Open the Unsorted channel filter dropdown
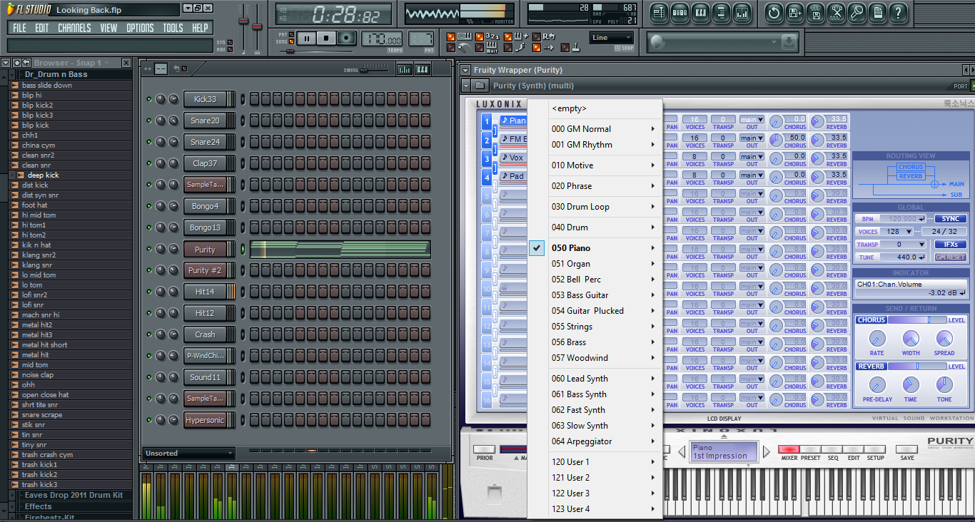975x522 pixels. pyautogui.click(x=188, y=454)
